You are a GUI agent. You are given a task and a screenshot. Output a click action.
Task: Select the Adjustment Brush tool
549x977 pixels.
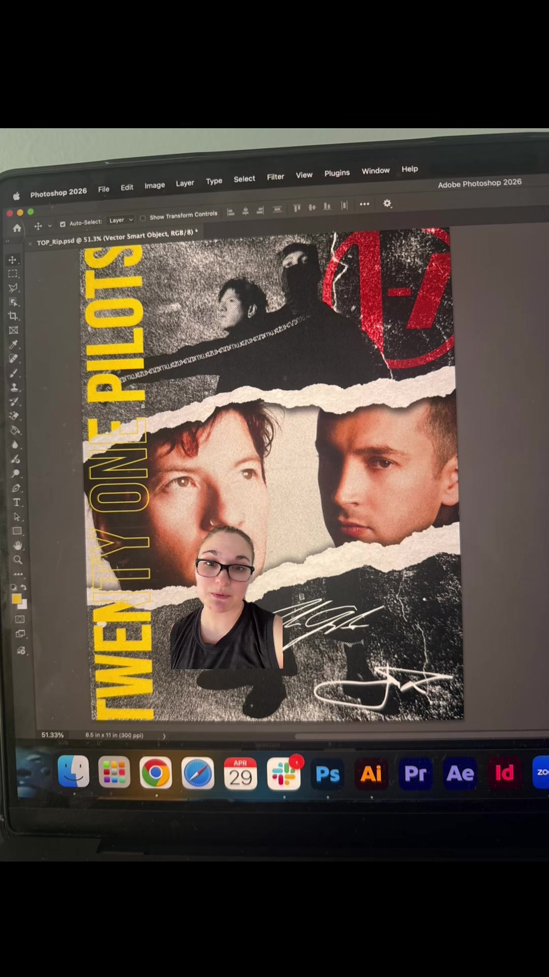(x=16, y=459)
